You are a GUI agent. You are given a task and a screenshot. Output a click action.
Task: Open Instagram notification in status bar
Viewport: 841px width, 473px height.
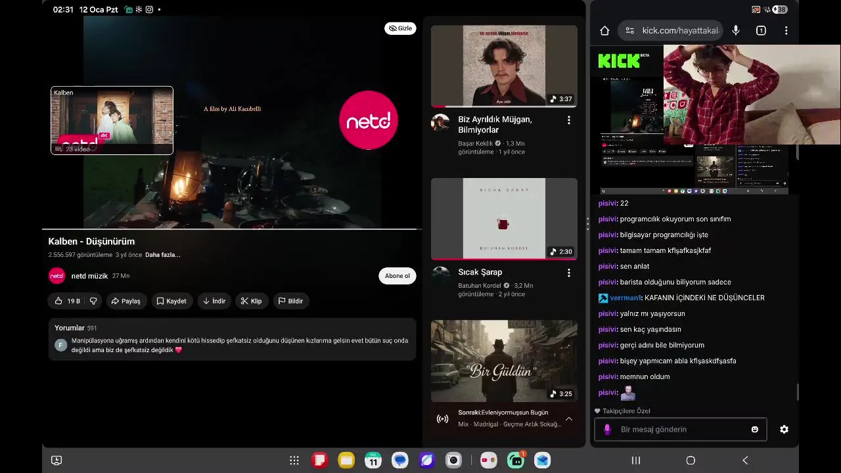pos(150,10)
